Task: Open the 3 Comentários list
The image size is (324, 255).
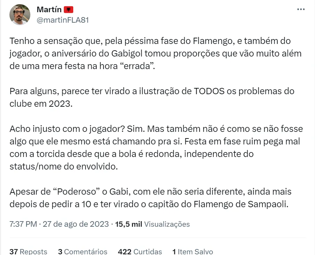Action: (x=83, y=252)
